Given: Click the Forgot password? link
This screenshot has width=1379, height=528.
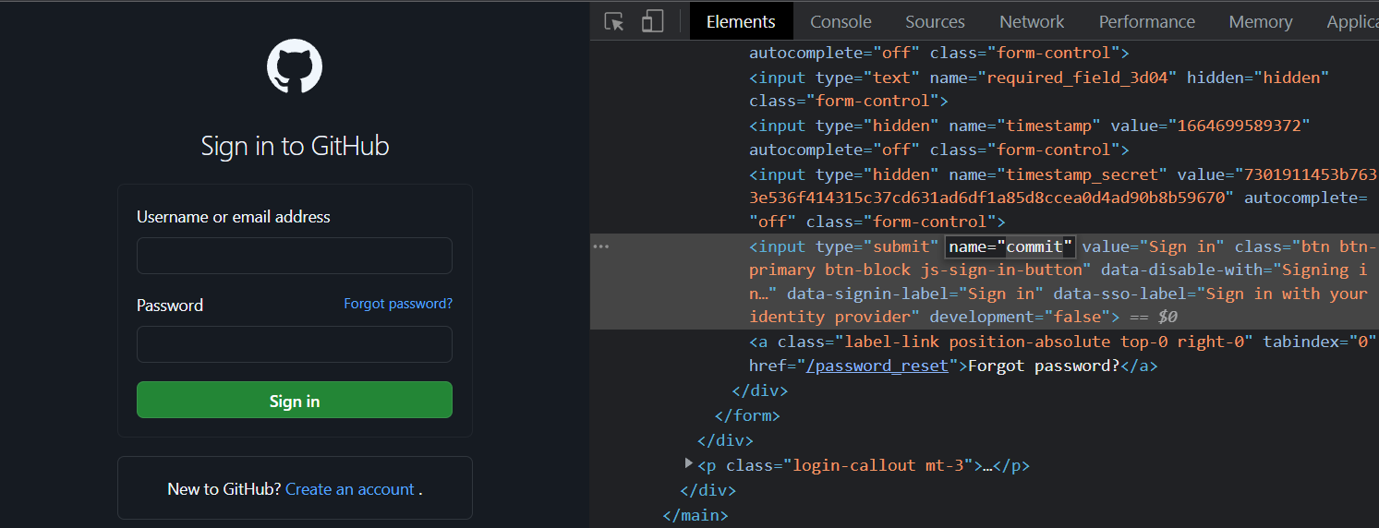Looking at the screenshot, I should 398,304.
